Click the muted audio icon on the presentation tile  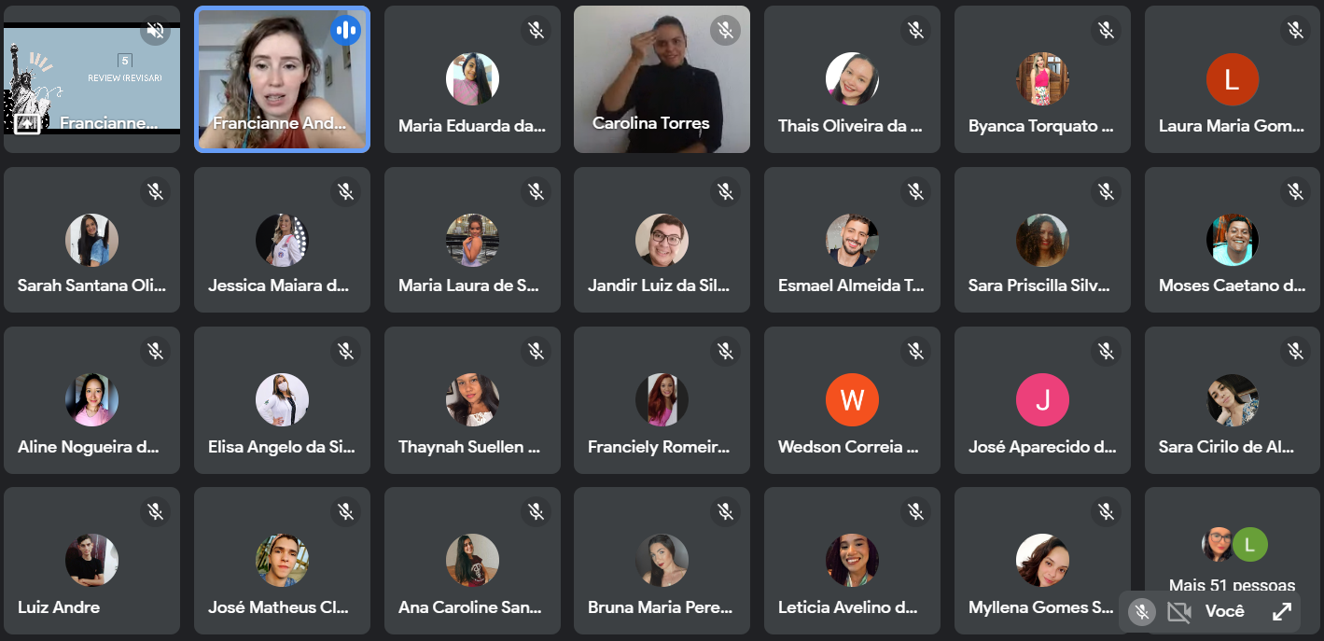(x=155, y=31)
